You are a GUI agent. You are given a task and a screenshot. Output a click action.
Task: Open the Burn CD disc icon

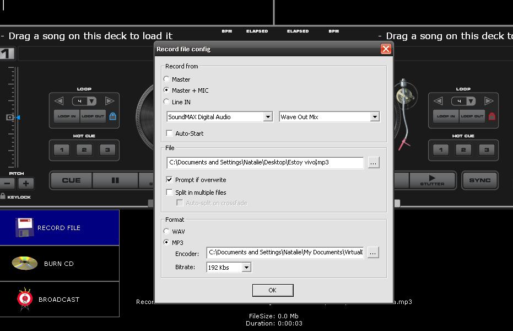click(25, 263)
